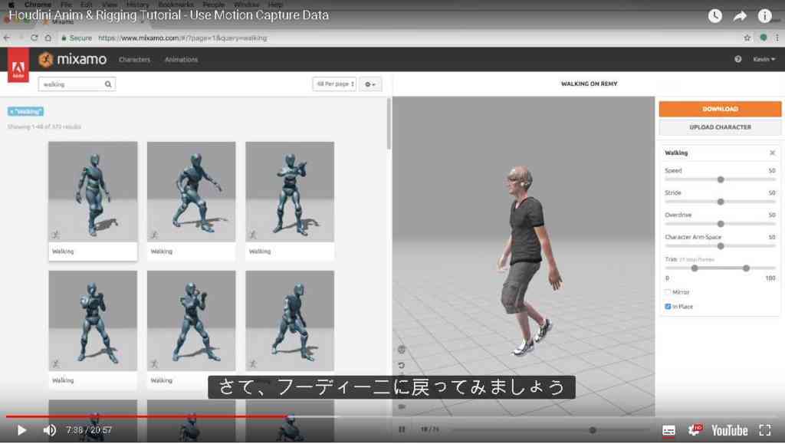Click the mixamo logo

click(x=73, y=59)
